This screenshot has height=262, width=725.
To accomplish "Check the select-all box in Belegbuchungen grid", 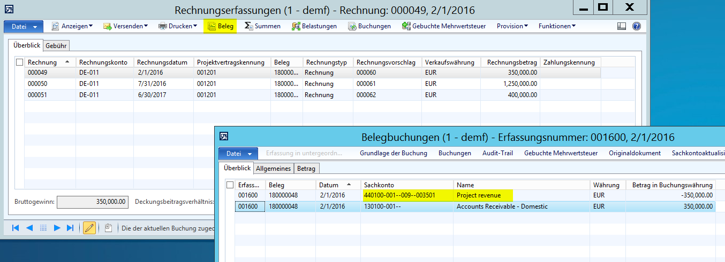I will (230, 185).
